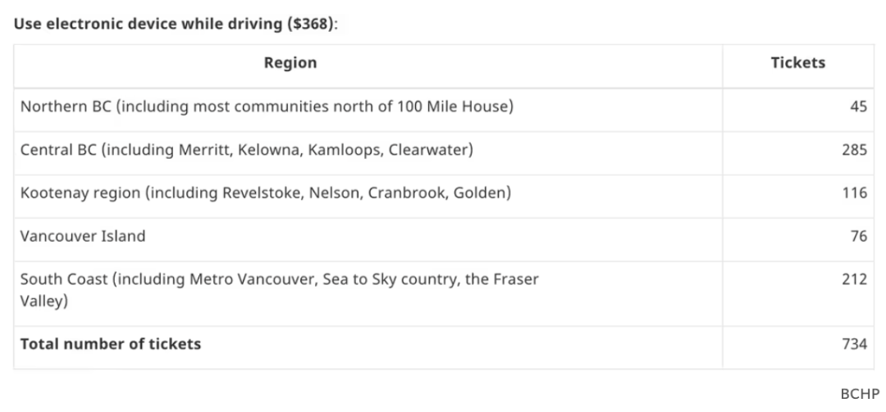The image size is (886, 412).
Task: Click the "Use electronic device while driving" heading
Action: (x=148, y=24)
